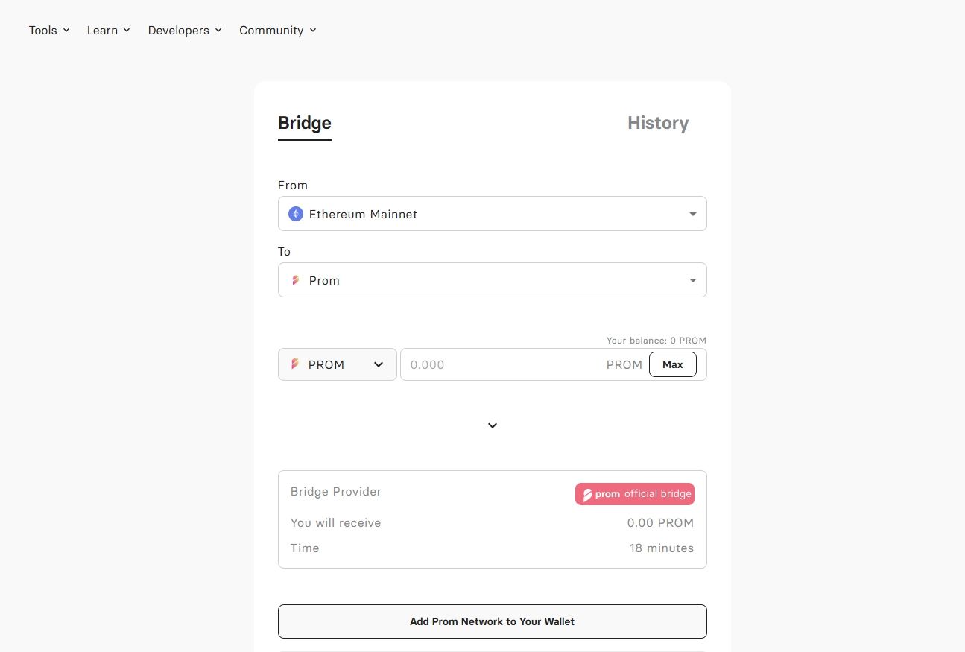Screen dimensions: 965x652
Task: Click the '18 minutes' time value
Action: tap(662, 548)
